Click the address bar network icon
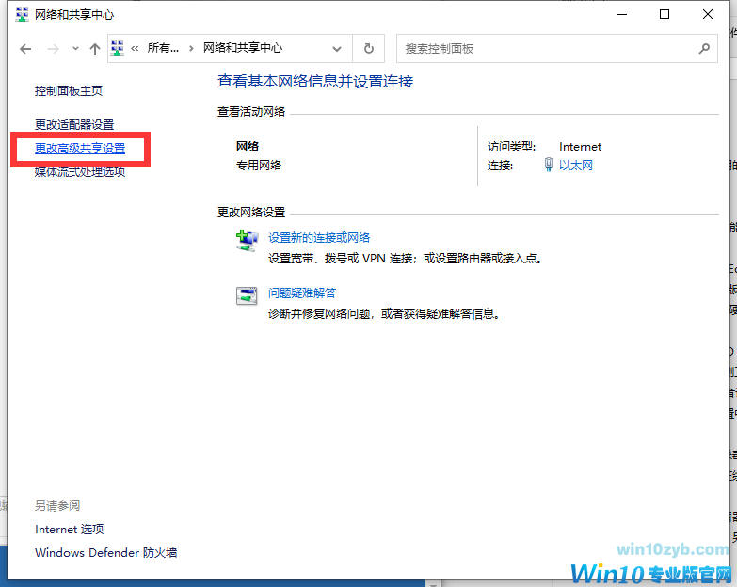The width and height of the screenshot is (737, 587). click(x=118, y=48)
